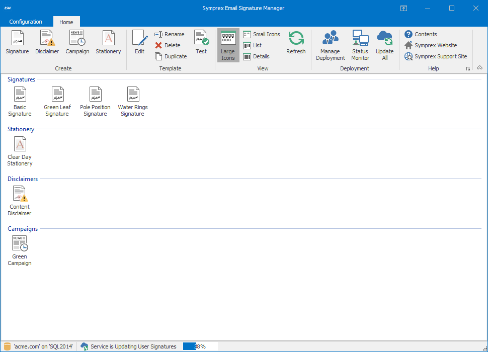Click the Edit template icon
This screenshot has width=488, height=352.
[139, 42]
